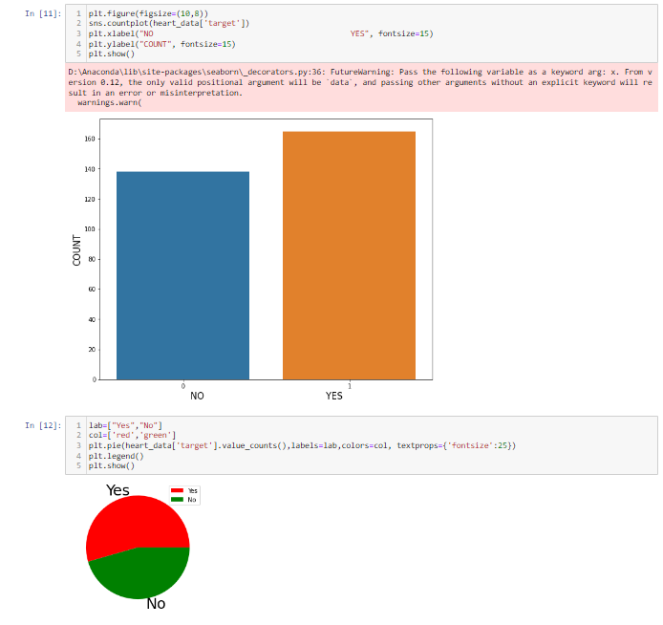Click the plt.pie code line in cell 12
663x625 pixels.
(302, 445)
